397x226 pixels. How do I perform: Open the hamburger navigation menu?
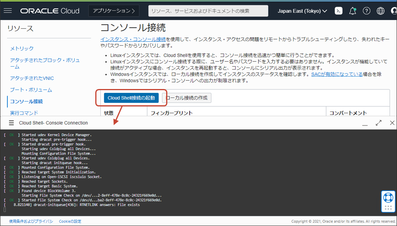[x=8, y=10]
